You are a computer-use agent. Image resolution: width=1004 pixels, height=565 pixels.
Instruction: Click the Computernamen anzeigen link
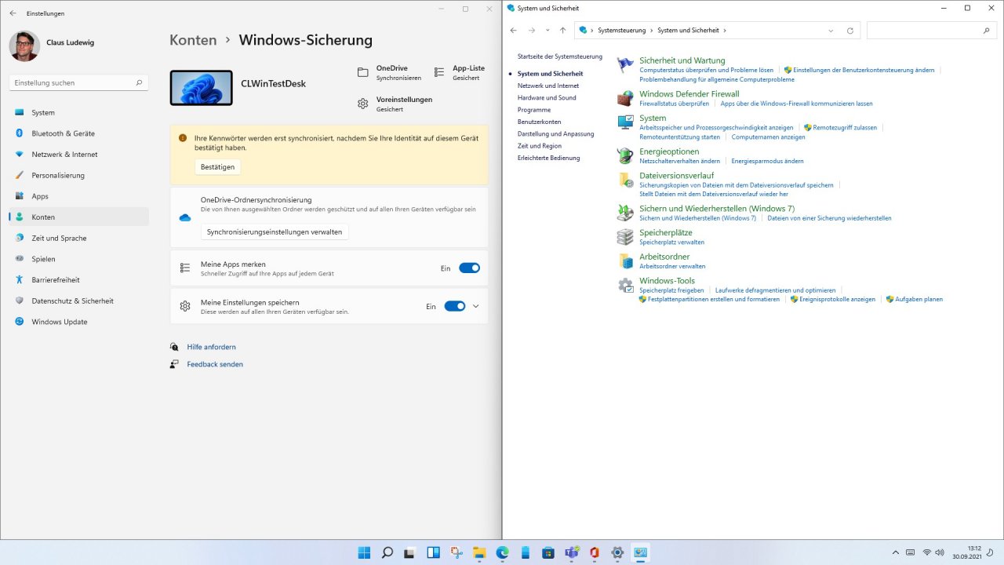(x=769, y=137)
